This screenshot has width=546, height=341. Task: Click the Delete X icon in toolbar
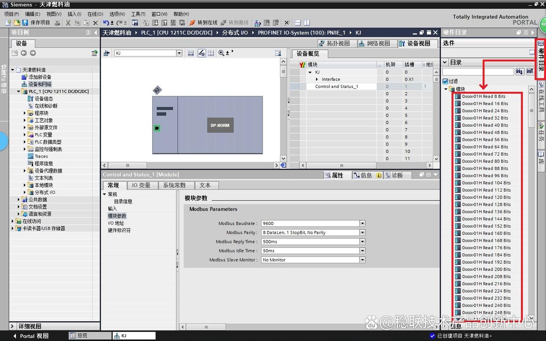click(x=95, y=22)
